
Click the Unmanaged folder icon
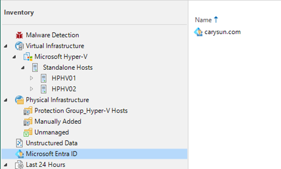[x=28, y=132]
